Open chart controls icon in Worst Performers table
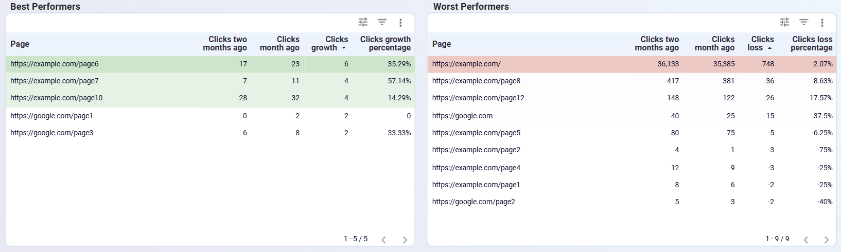This screenshot has width=841, height=252. 784,22
